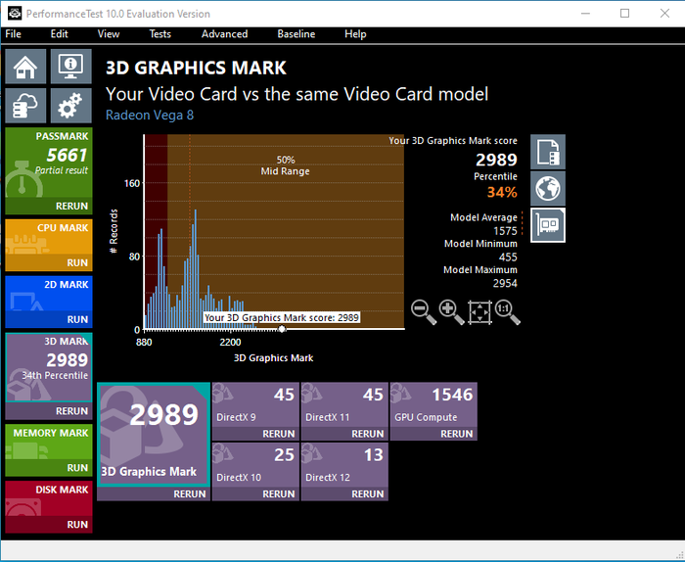Open the Help menu
The height and width of the screenshot is (562, 685).
click(x=355, y=34)
